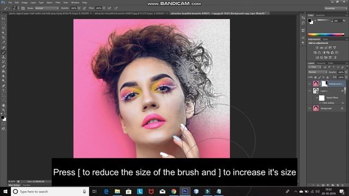Toggle lock position
Screen dimensions: 349x196
tap(323, 77)
